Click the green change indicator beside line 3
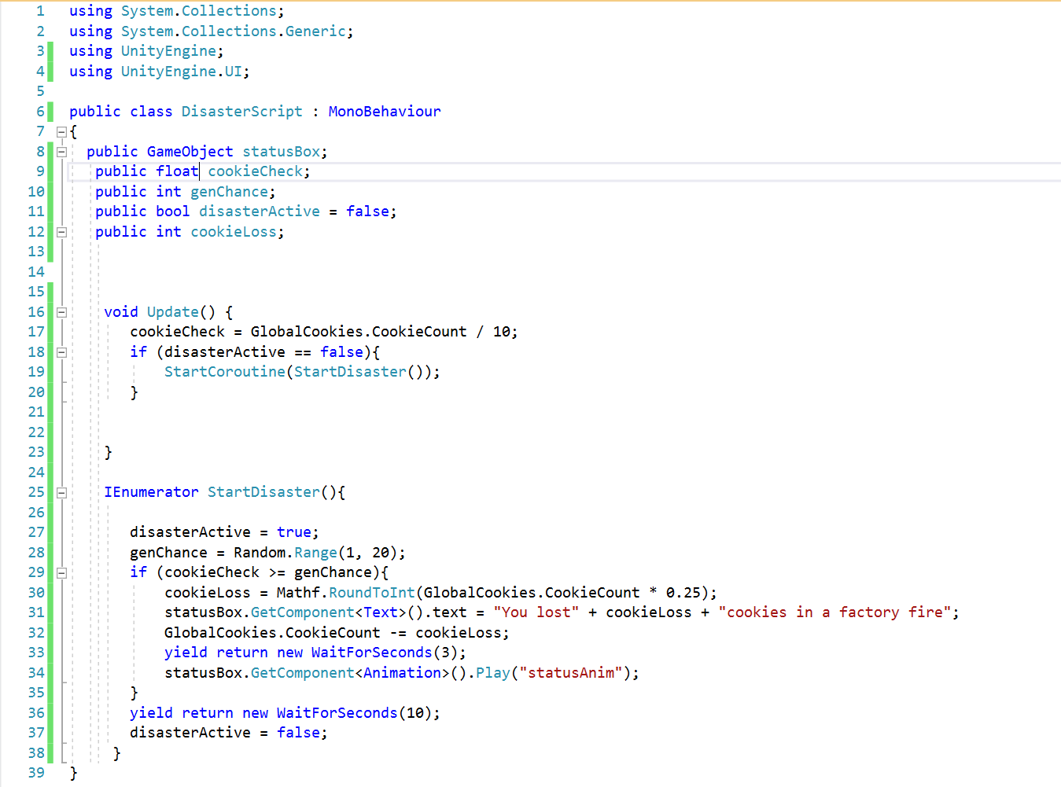 (x=49, y=50)
